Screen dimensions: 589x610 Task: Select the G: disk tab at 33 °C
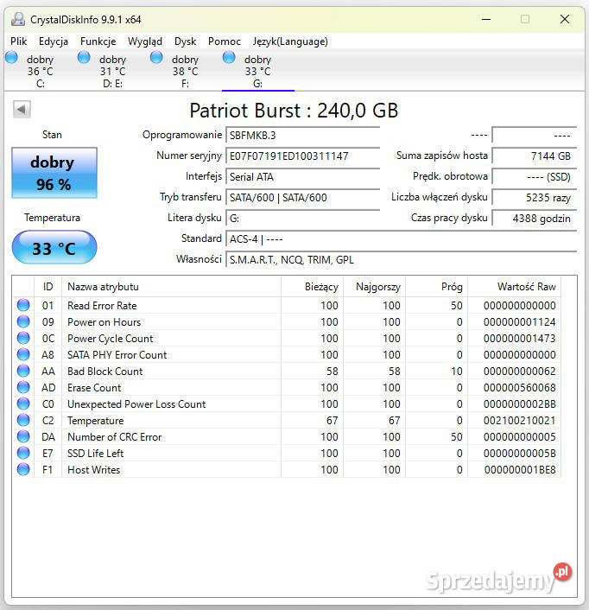click(257, 71)
